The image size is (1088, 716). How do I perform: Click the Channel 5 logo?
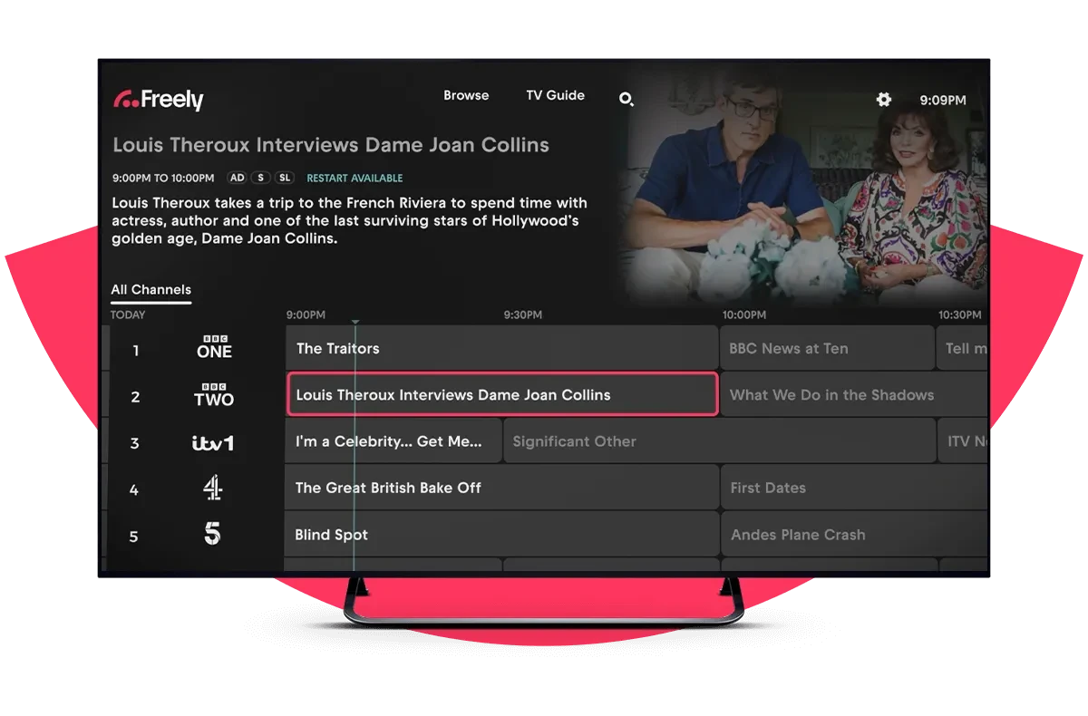pos(212,535)
